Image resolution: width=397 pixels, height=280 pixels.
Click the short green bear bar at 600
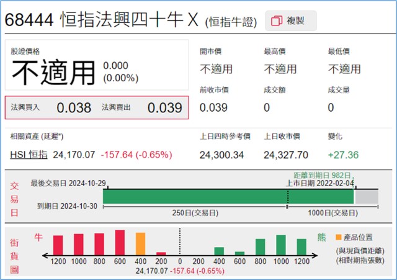click(x=239, y=253)
